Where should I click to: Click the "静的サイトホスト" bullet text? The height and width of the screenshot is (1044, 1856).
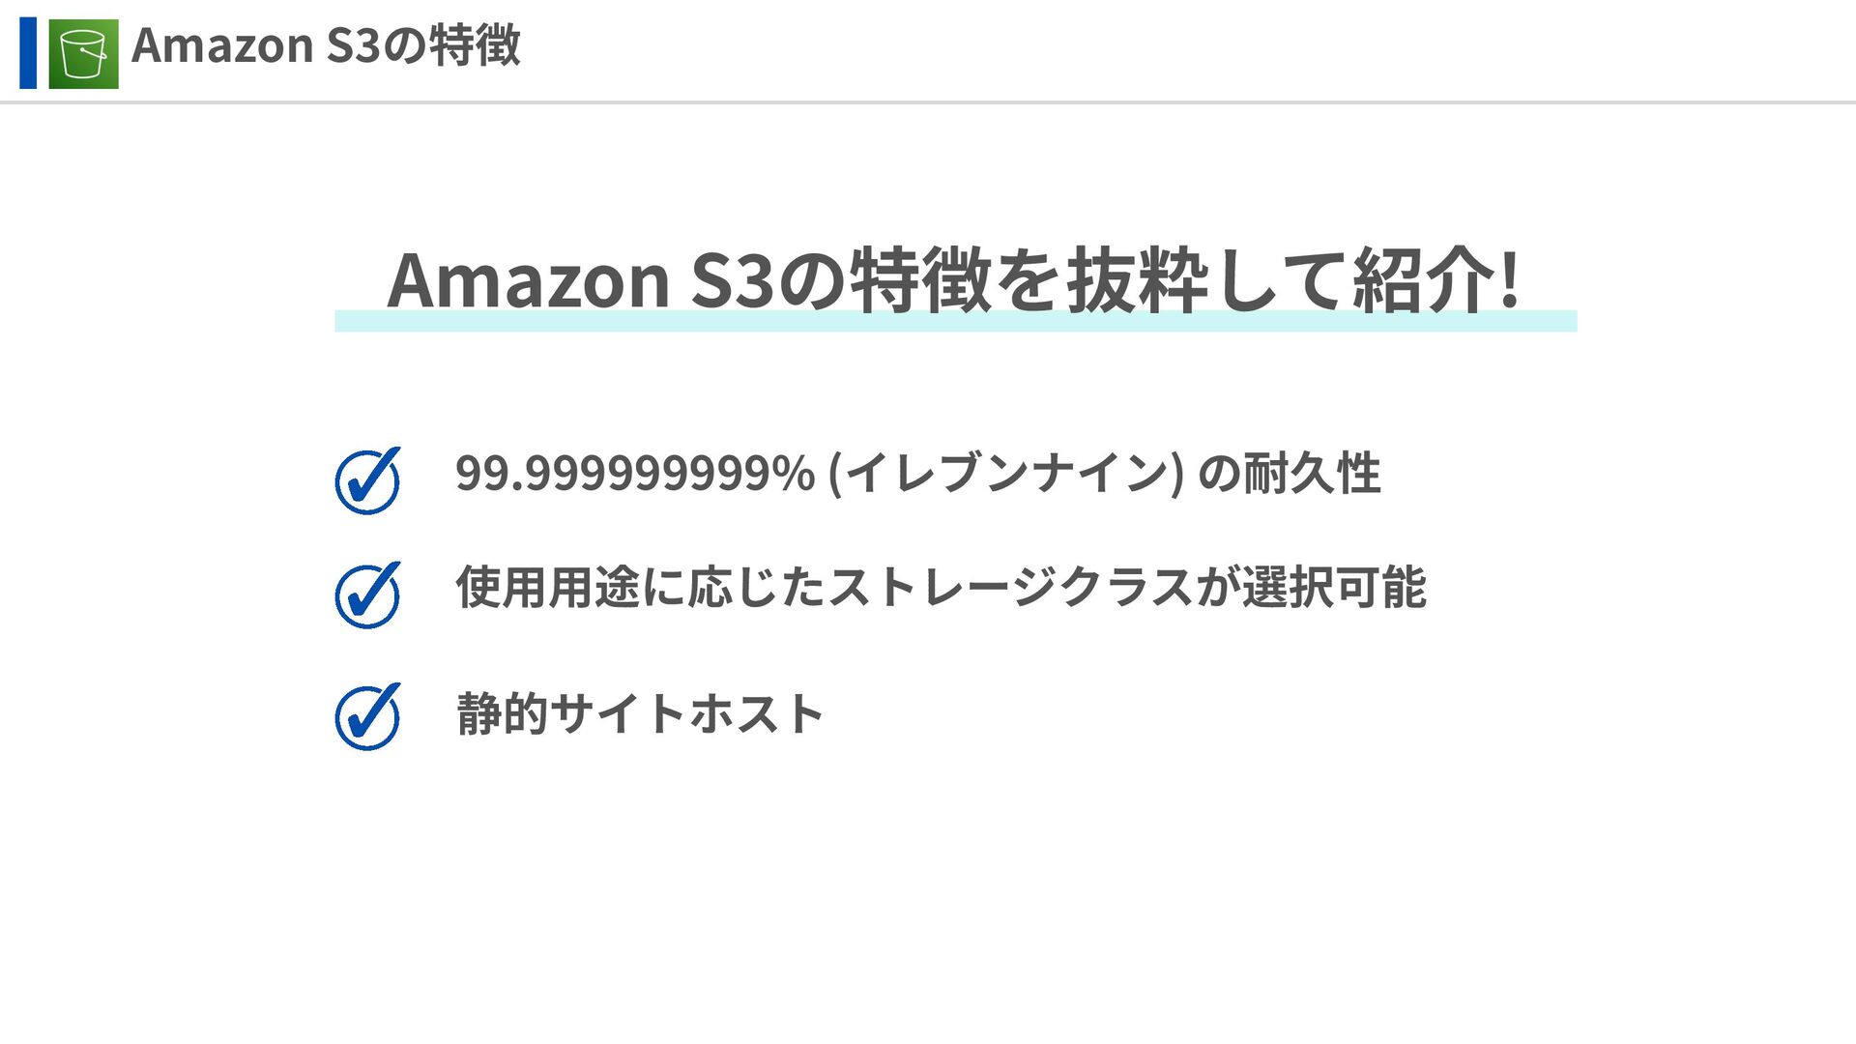(640, 714)
